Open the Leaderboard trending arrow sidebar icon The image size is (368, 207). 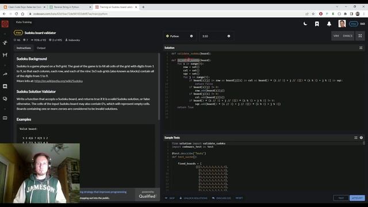tap(5, 74)
